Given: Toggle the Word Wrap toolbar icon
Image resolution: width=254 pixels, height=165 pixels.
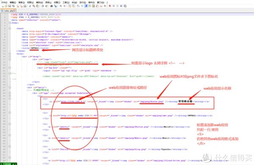Looking at the screenshot, I should [x=78, y=6].
